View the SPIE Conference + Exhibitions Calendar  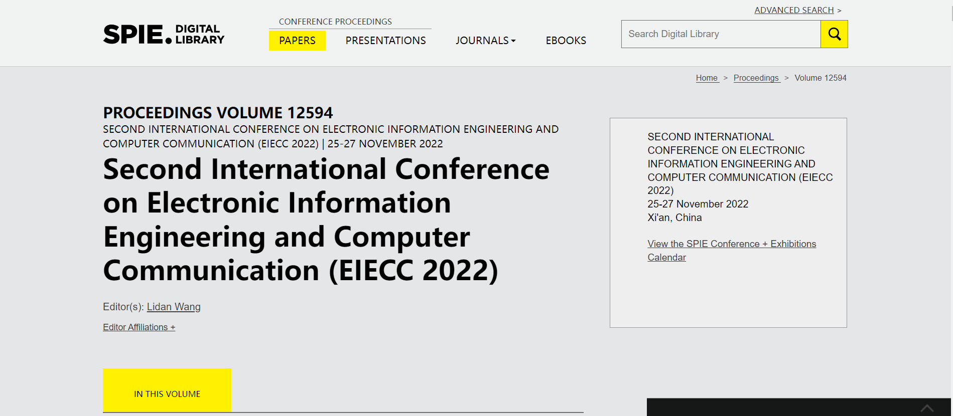[732, 251]
